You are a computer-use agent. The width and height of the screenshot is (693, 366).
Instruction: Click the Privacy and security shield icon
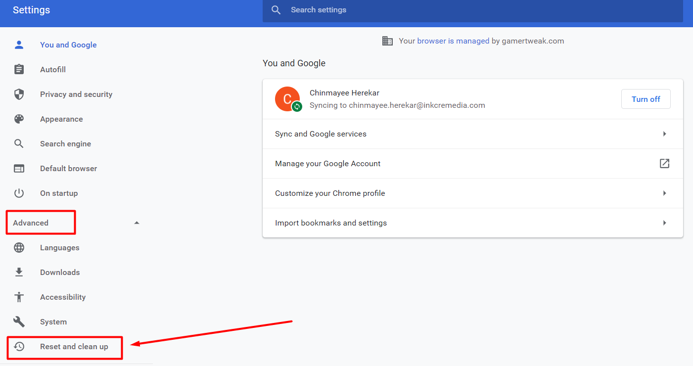pyautogui.click(x=19, y=94)
